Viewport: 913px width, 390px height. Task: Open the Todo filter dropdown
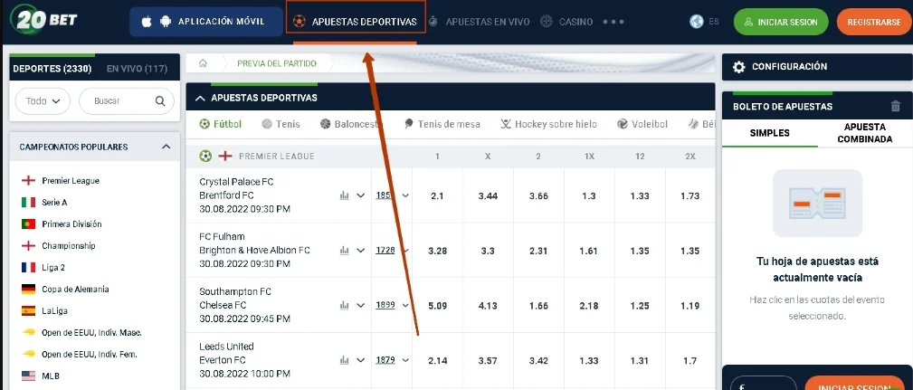(x=43, y=100)
